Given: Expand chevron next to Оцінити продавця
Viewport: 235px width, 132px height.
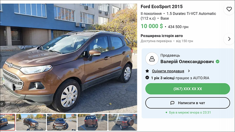Looking at the screenshot, I should pos(189,71).
